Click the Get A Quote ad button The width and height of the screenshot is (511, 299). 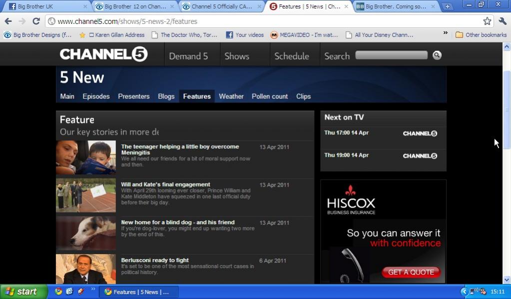[411, 272]
